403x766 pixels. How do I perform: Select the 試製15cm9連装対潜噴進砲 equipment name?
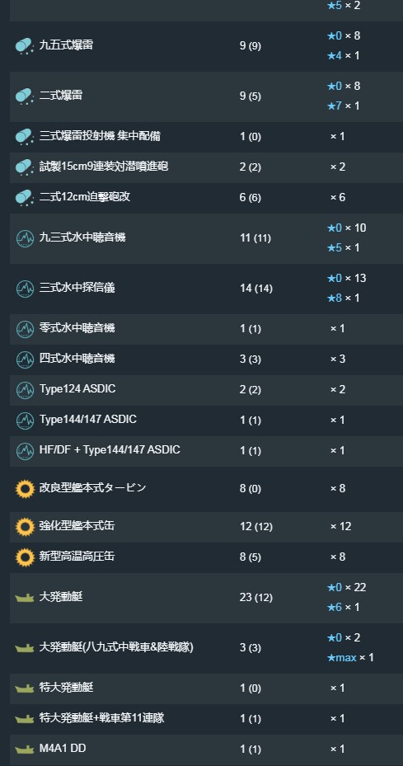coord(104,167)
